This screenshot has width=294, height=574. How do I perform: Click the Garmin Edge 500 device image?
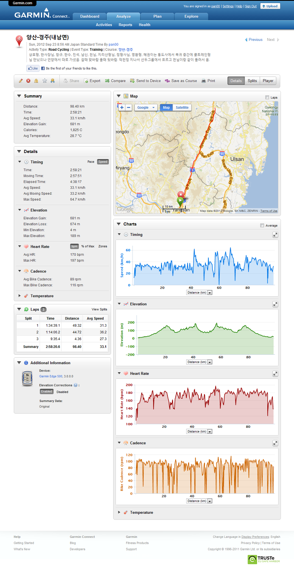pyautogui.click(x=27, y=378)
